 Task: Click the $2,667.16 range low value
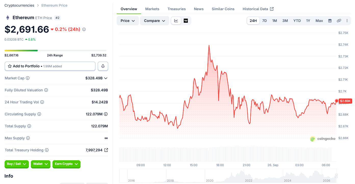click(11, 55)
